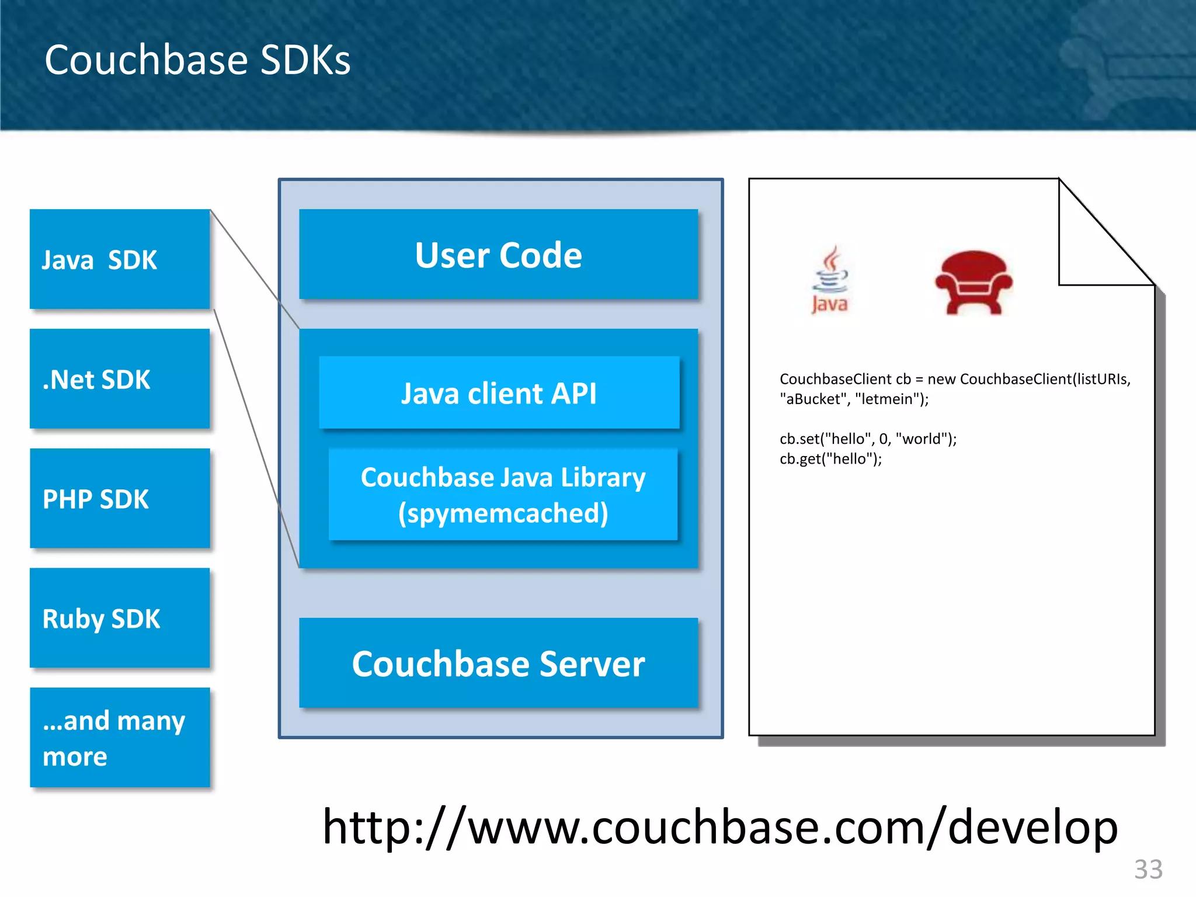This screenshot has width=1196, height=897.
Task: Click the "aBucket", "letmein" code line
Action: click(x=854, y=399)
